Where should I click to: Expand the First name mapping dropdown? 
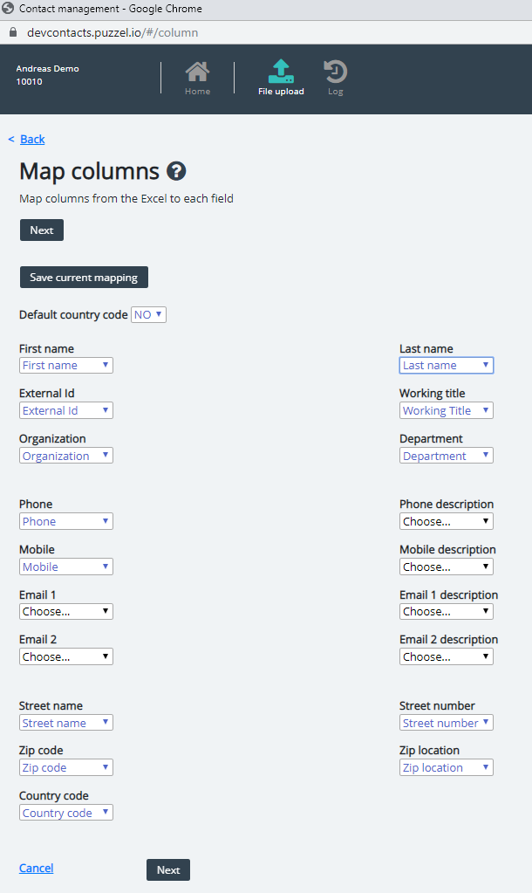[x=66, y=366]
